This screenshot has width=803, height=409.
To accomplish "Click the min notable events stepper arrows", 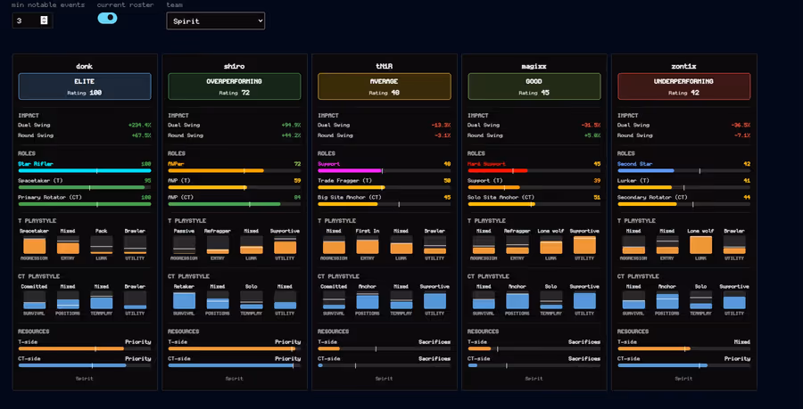I will pos(44,20).
